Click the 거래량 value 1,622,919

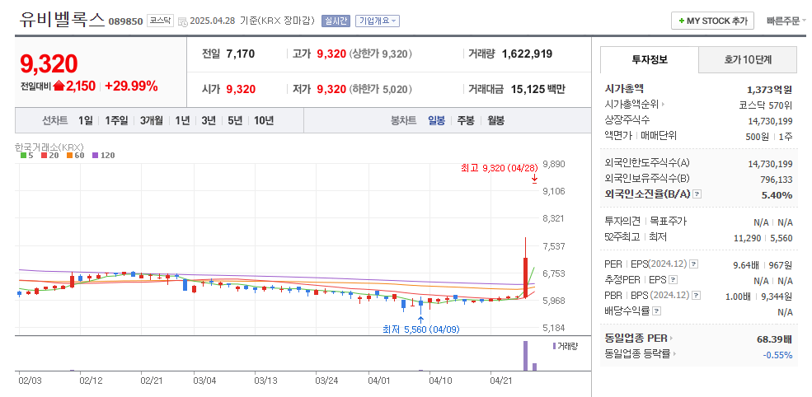pyautogui.click(x=527, y=54)
